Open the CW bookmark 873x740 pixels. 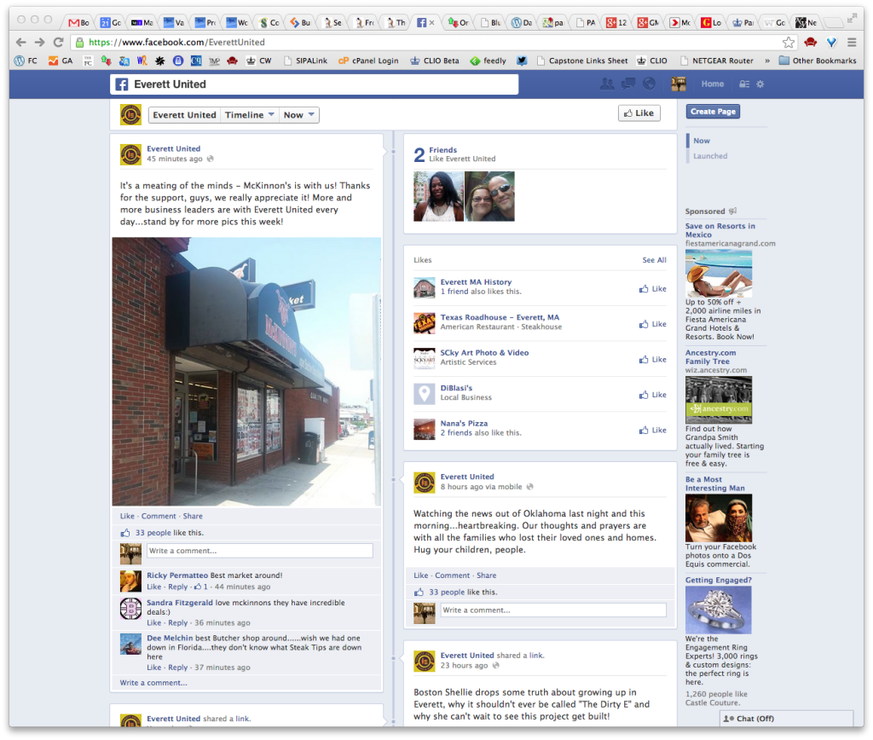coord(259,61)
